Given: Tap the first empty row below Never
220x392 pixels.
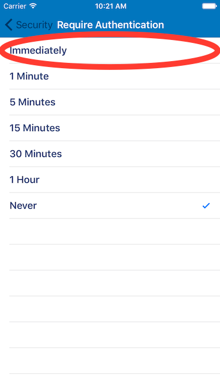Looking at the screenshot, I should (x=110, y=231).
